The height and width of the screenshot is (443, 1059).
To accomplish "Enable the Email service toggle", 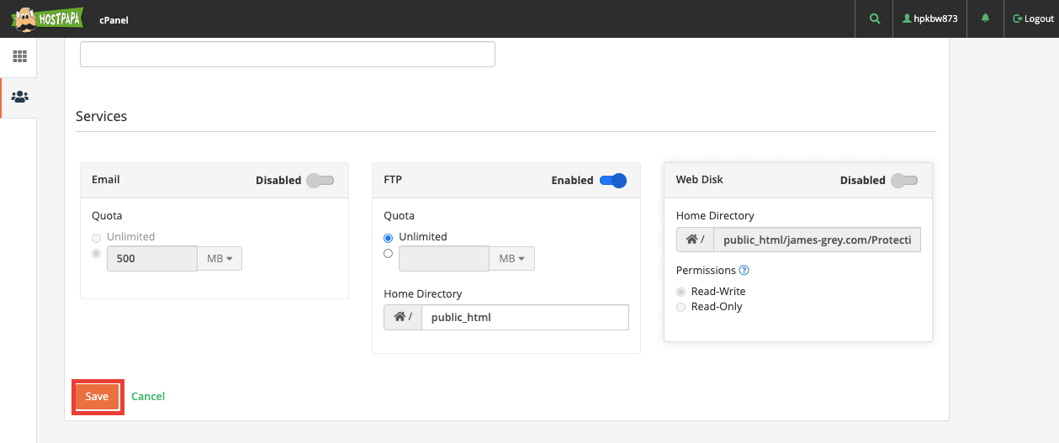I will (320, 180).
